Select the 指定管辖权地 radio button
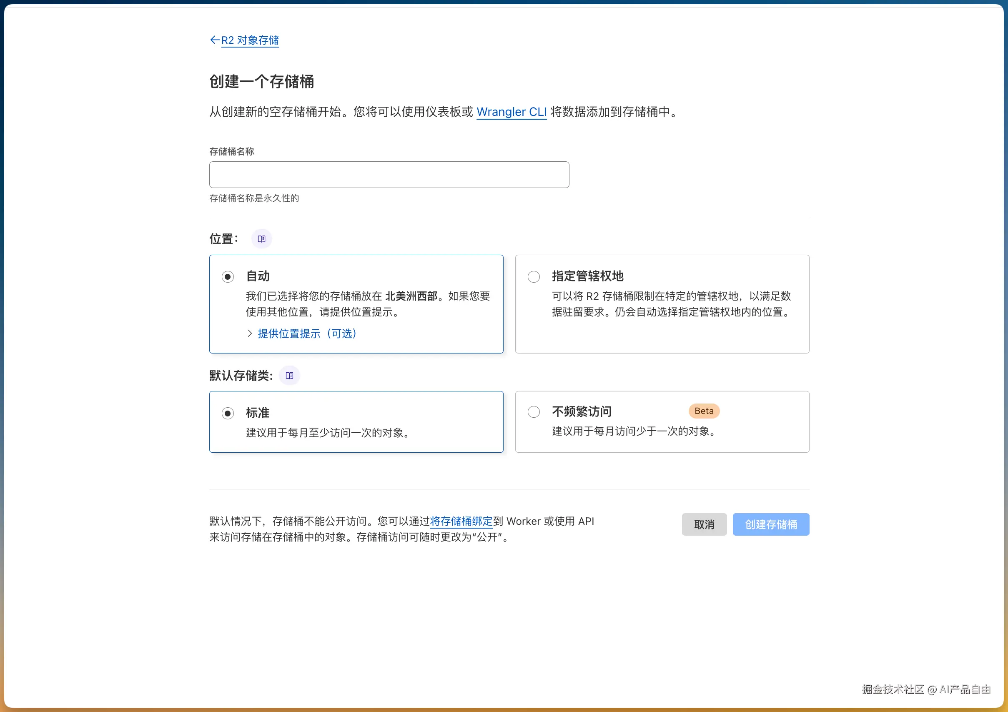The height and width of the screenshot is (712, 1008). [x=534, y=276]
